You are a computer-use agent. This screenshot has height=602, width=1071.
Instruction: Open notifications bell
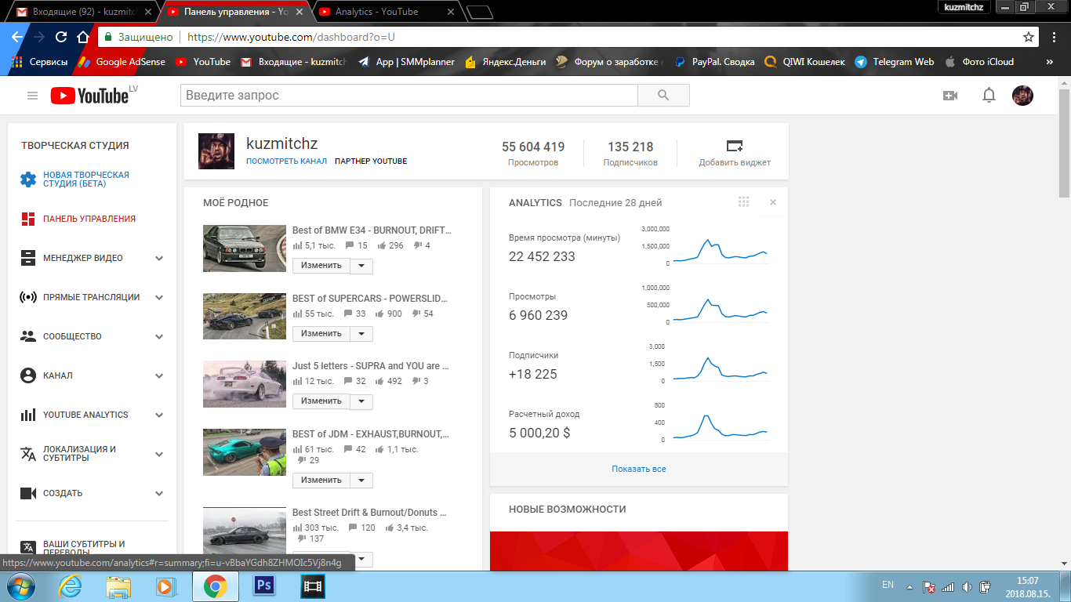point(989,96)
